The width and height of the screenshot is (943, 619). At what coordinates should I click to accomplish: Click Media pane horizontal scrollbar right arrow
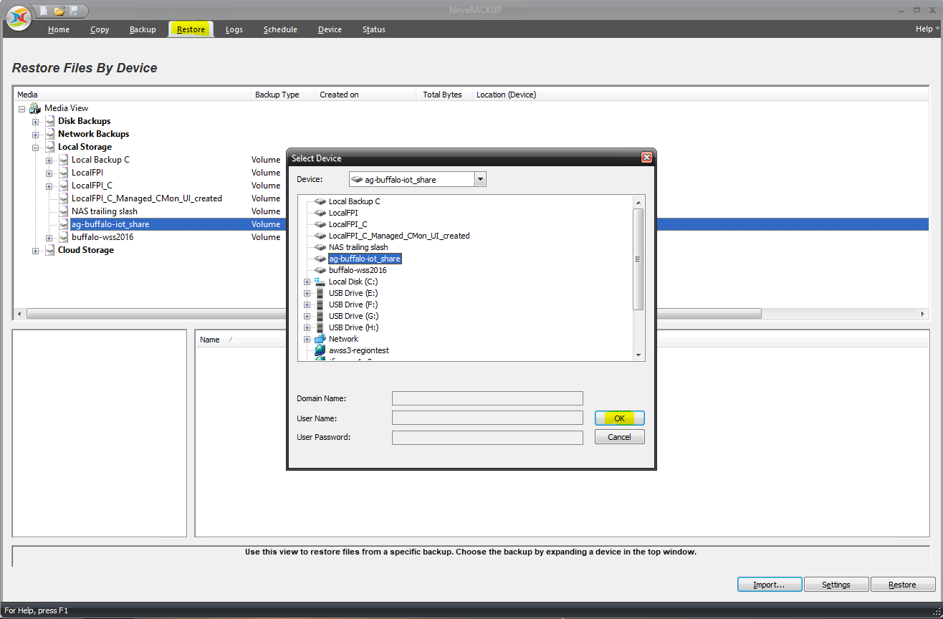(923, 314)
